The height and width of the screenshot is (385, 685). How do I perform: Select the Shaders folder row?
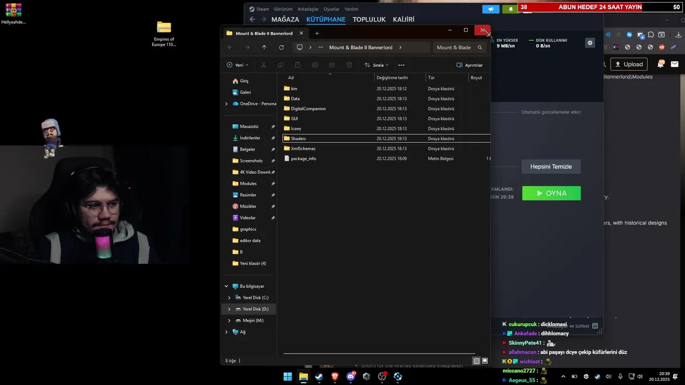(386, 138)
